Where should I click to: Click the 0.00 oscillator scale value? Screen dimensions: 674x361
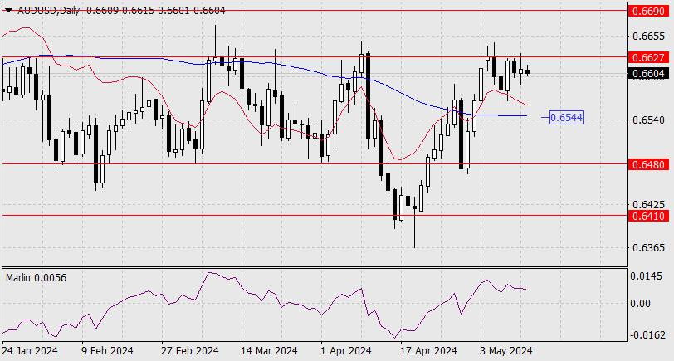coord(641,304)
